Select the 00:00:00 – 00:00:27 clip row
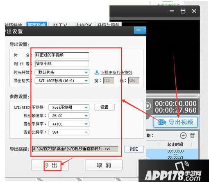 (173, 154)
